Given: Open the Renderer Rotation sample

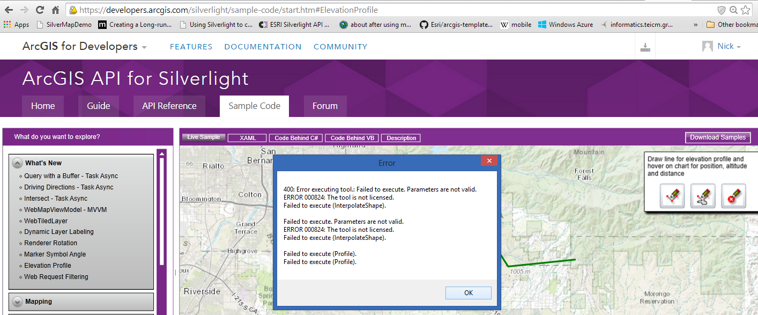Looking at the screenshot, I should pos(50,243).
